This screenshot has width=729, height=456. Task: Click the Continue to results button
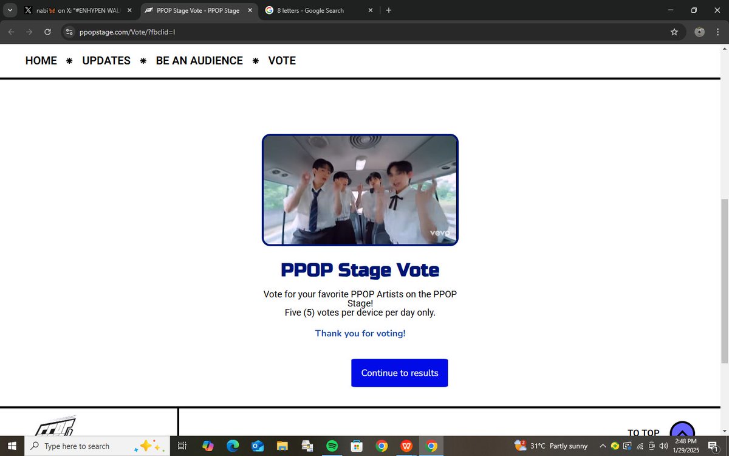[x=400, y=373]
